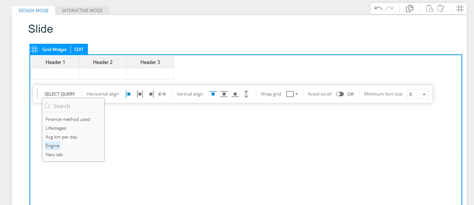Select horizontal stretch arrows icon
Image resolution: width=474 pixels, height=205 pixels.
pos(162,94)
